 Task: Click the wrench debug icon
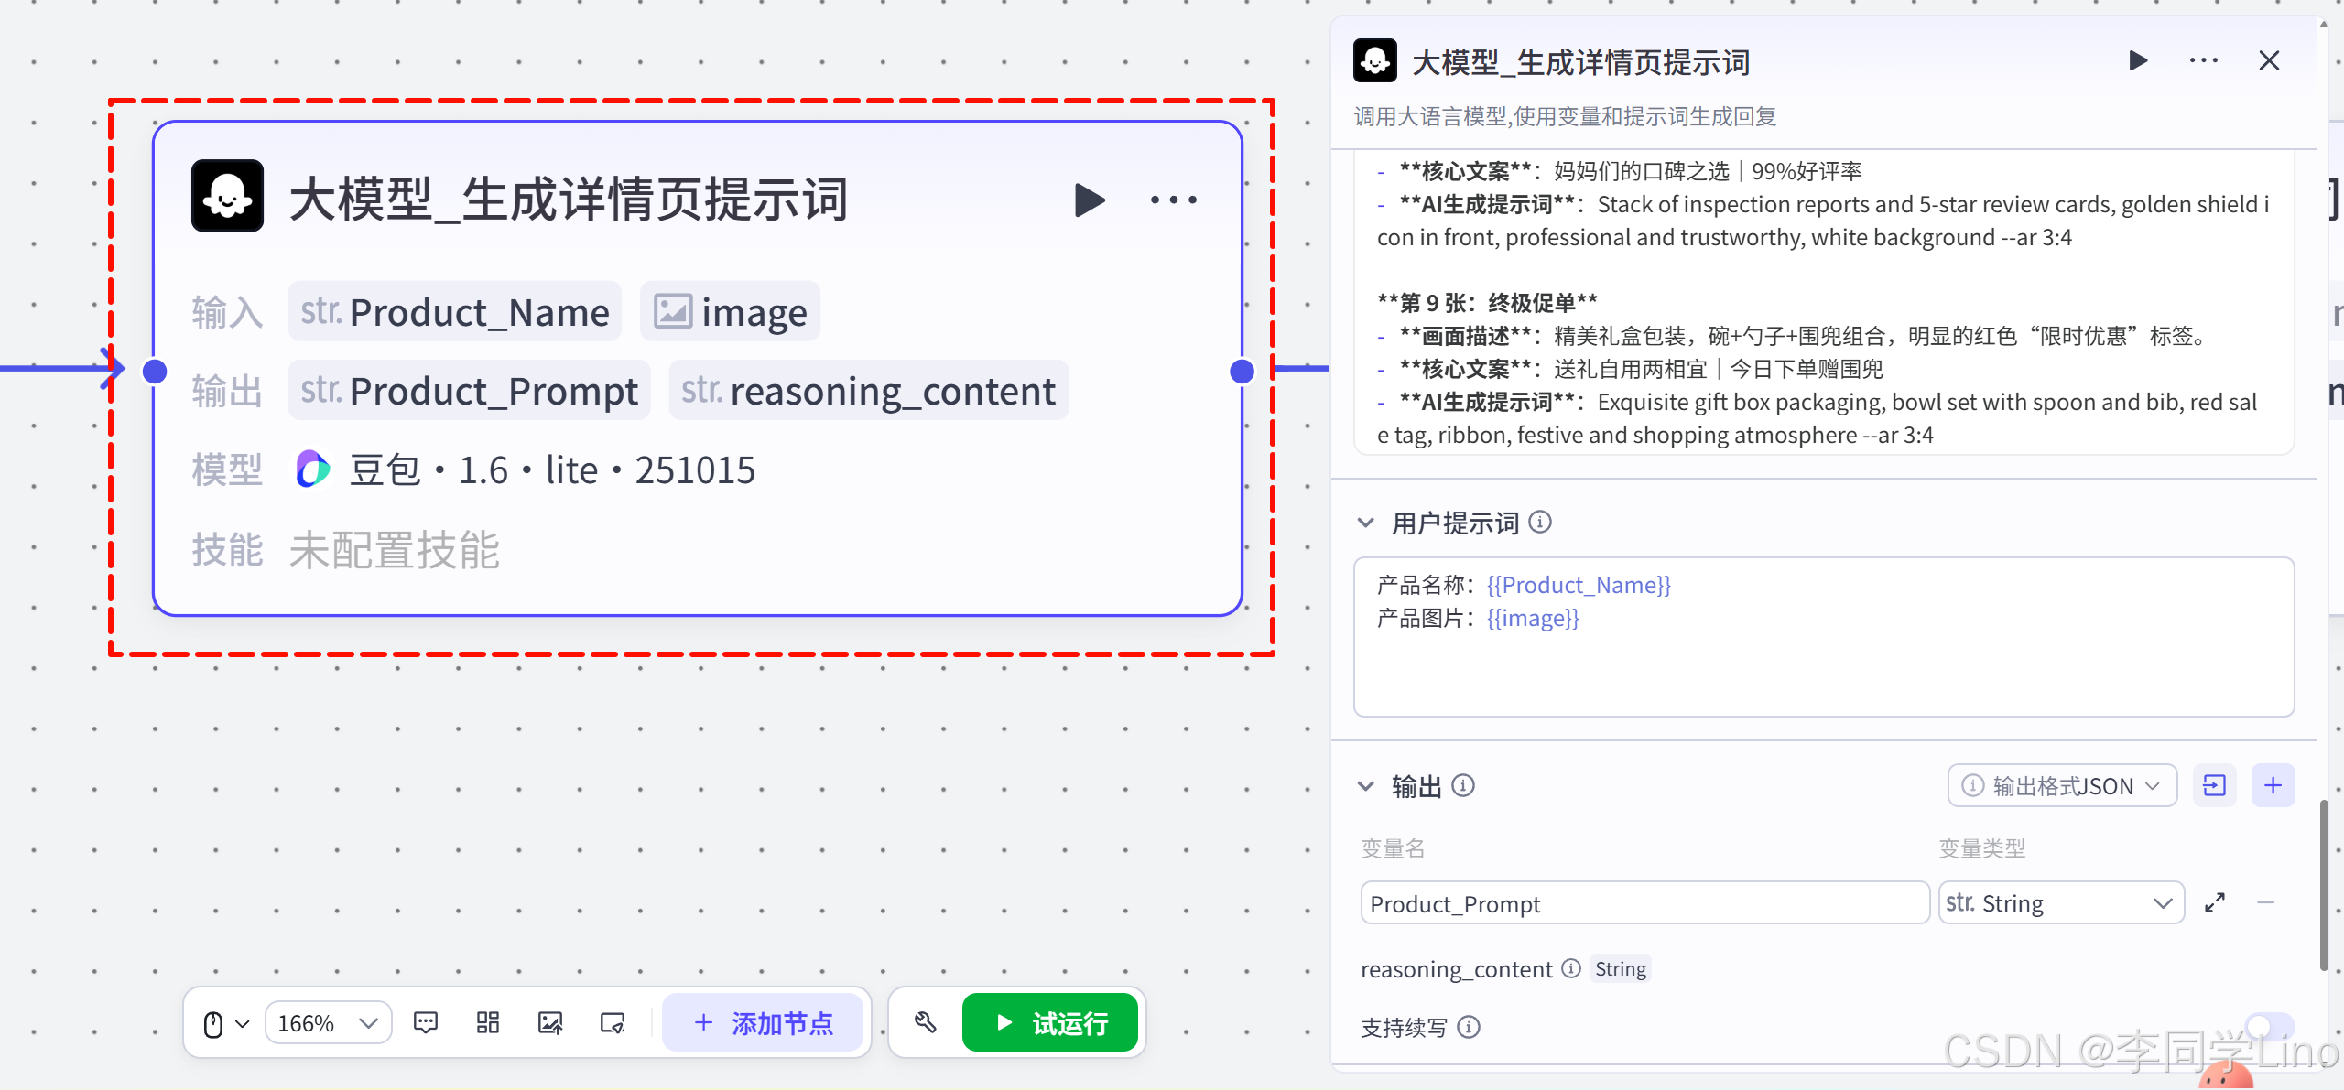click(x=925, y=1022)
